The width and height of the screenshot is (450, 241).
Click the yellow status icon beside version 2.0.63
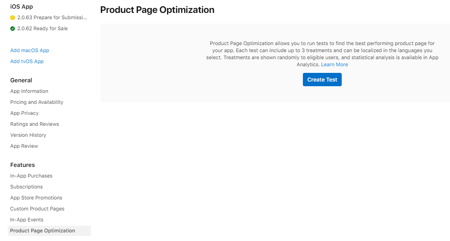(x=12, y=17)
